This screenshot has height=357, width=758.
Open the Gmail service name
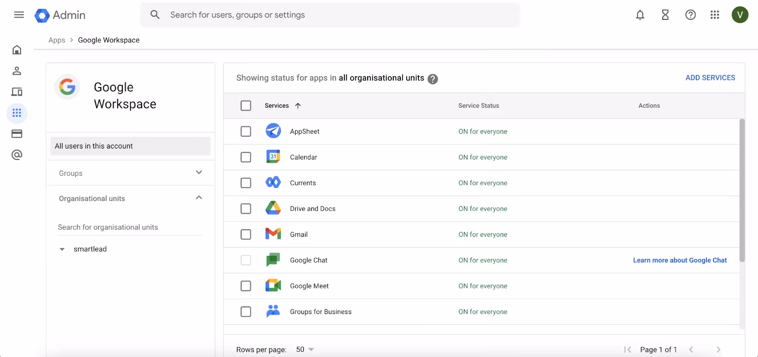(299, 235)
